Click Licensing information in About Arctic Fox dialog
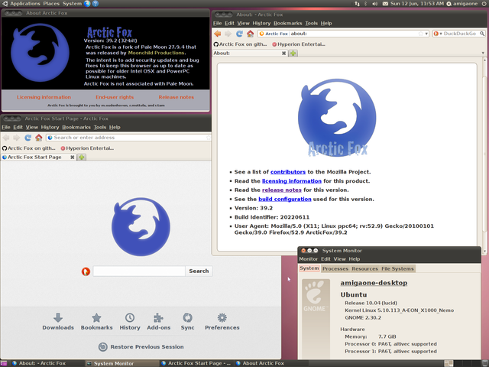 click(44, 97)
